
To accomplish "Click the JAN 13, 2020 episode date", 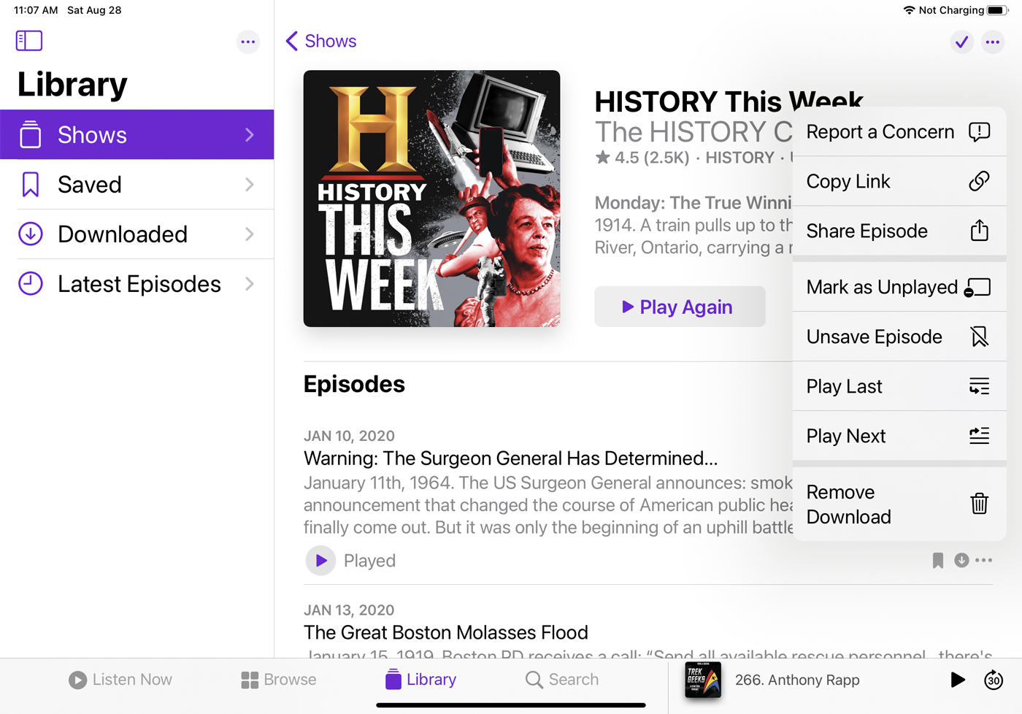I will coord(349,610).
